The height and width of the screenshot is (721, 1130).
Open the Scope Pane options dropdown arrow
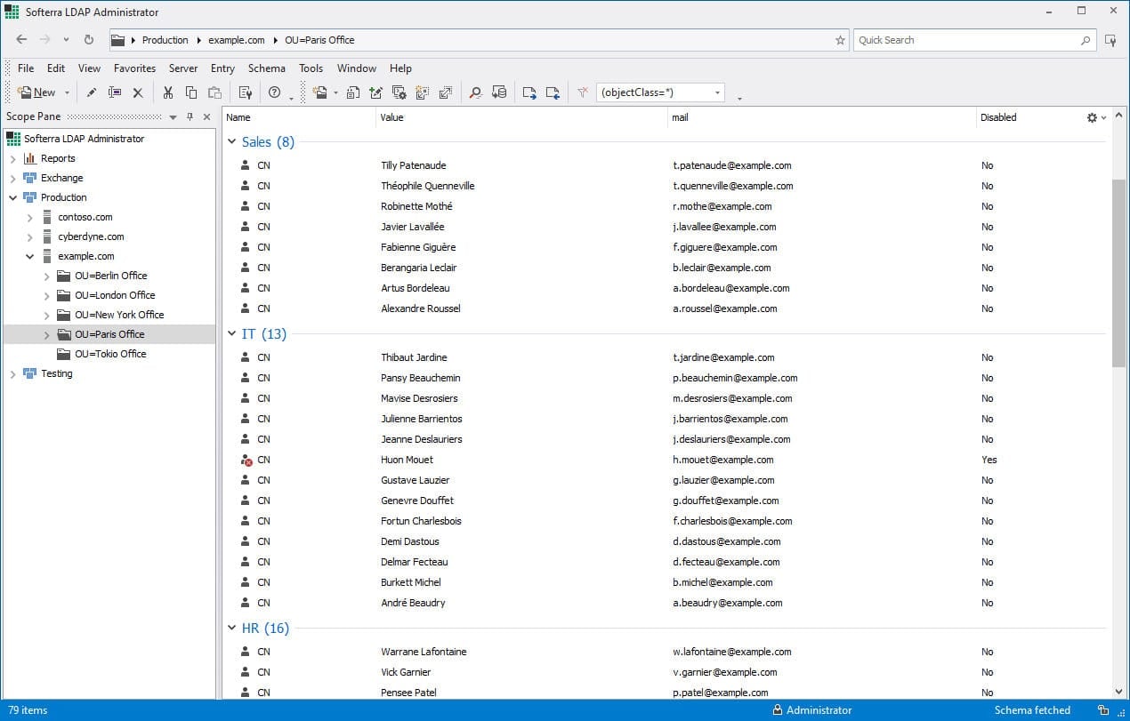(173, 117)
